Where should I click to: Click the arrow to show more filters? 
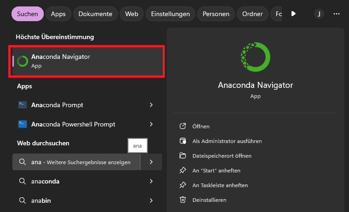293,14
